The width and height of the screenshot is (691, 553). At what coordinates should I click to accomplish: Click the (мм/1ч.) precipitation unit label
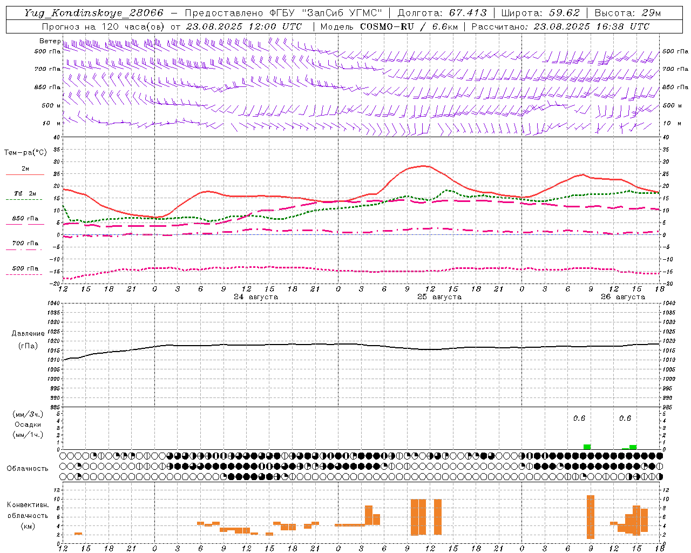click(x=28, y=435)
